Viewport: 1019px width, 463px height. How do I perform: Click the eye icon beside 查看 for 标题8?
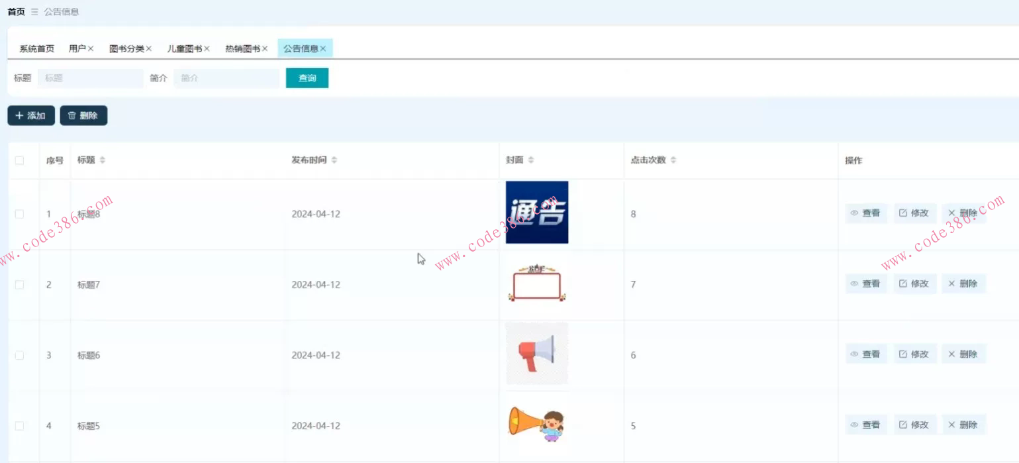tap(854, 213)
